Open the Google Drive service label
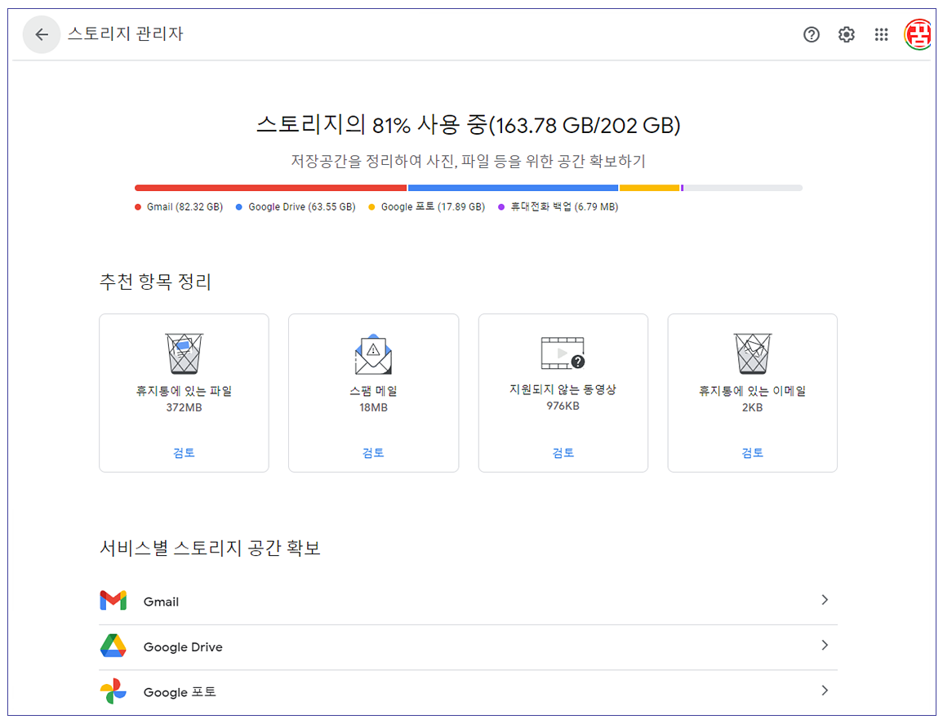 pyautogui.click(x=183, y=647)
